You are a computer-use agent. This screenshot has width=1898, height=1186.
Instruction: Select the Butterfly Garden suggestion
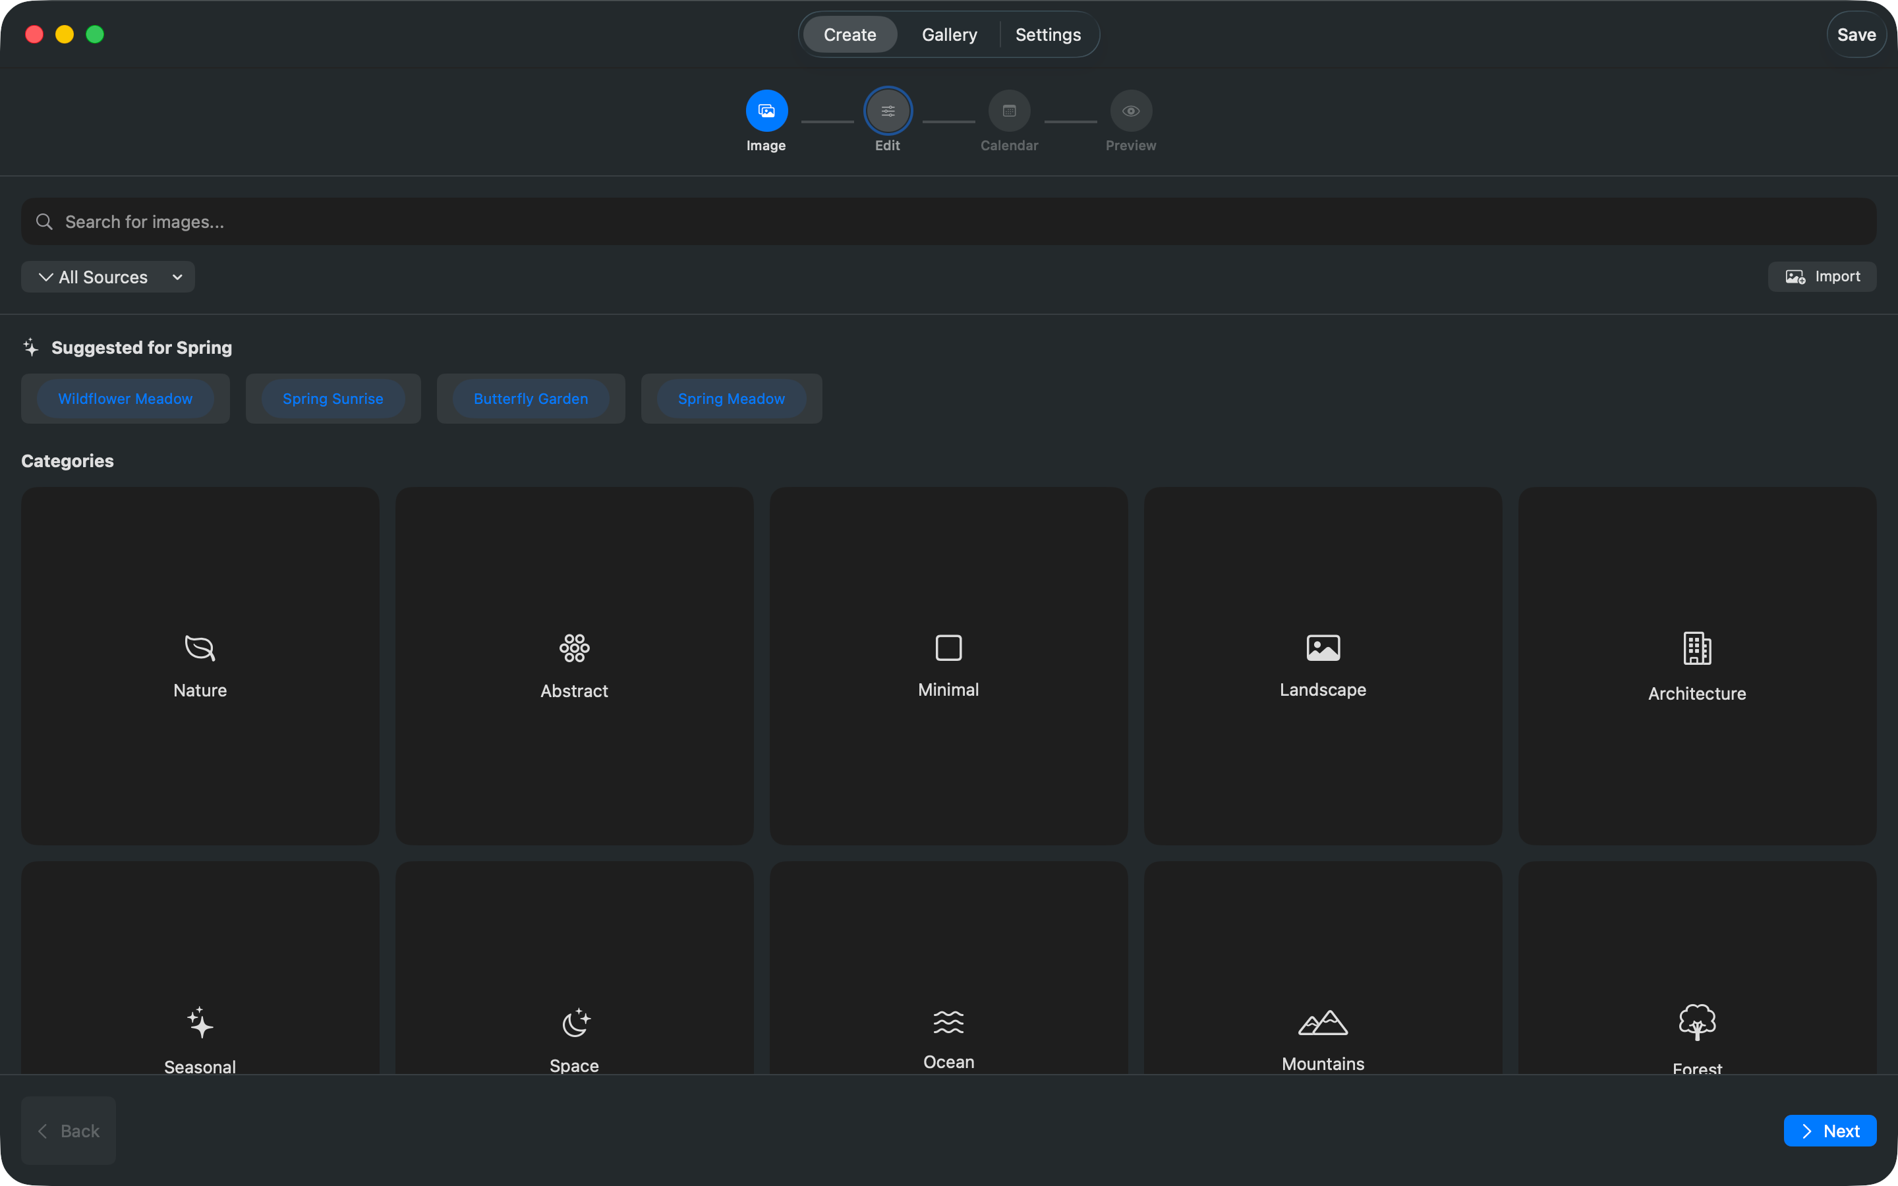tap(531, 399)
